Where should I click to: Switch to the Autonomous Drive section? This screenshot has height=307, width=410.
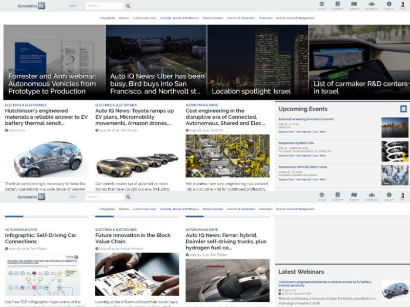tap(145, 17)
